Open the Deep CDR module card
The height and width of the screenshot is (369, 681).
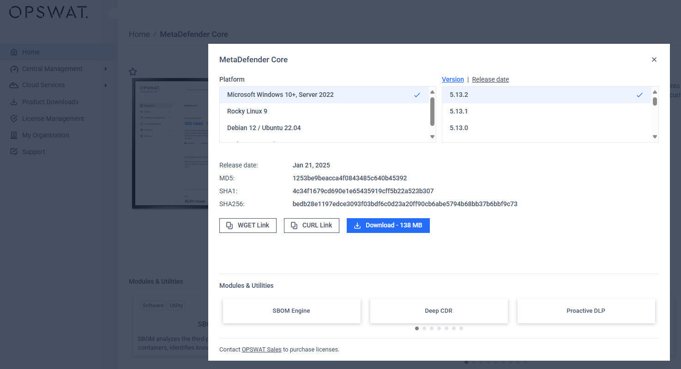439,311
